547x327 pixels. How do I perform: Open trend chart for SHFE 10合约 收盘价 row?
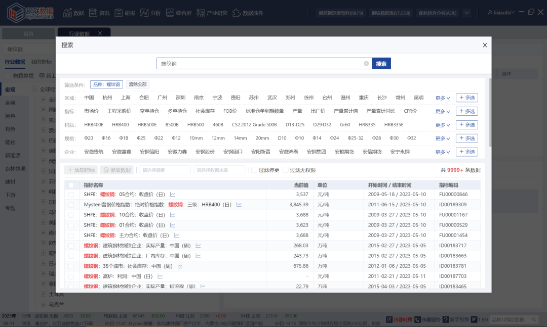point(172,215)
